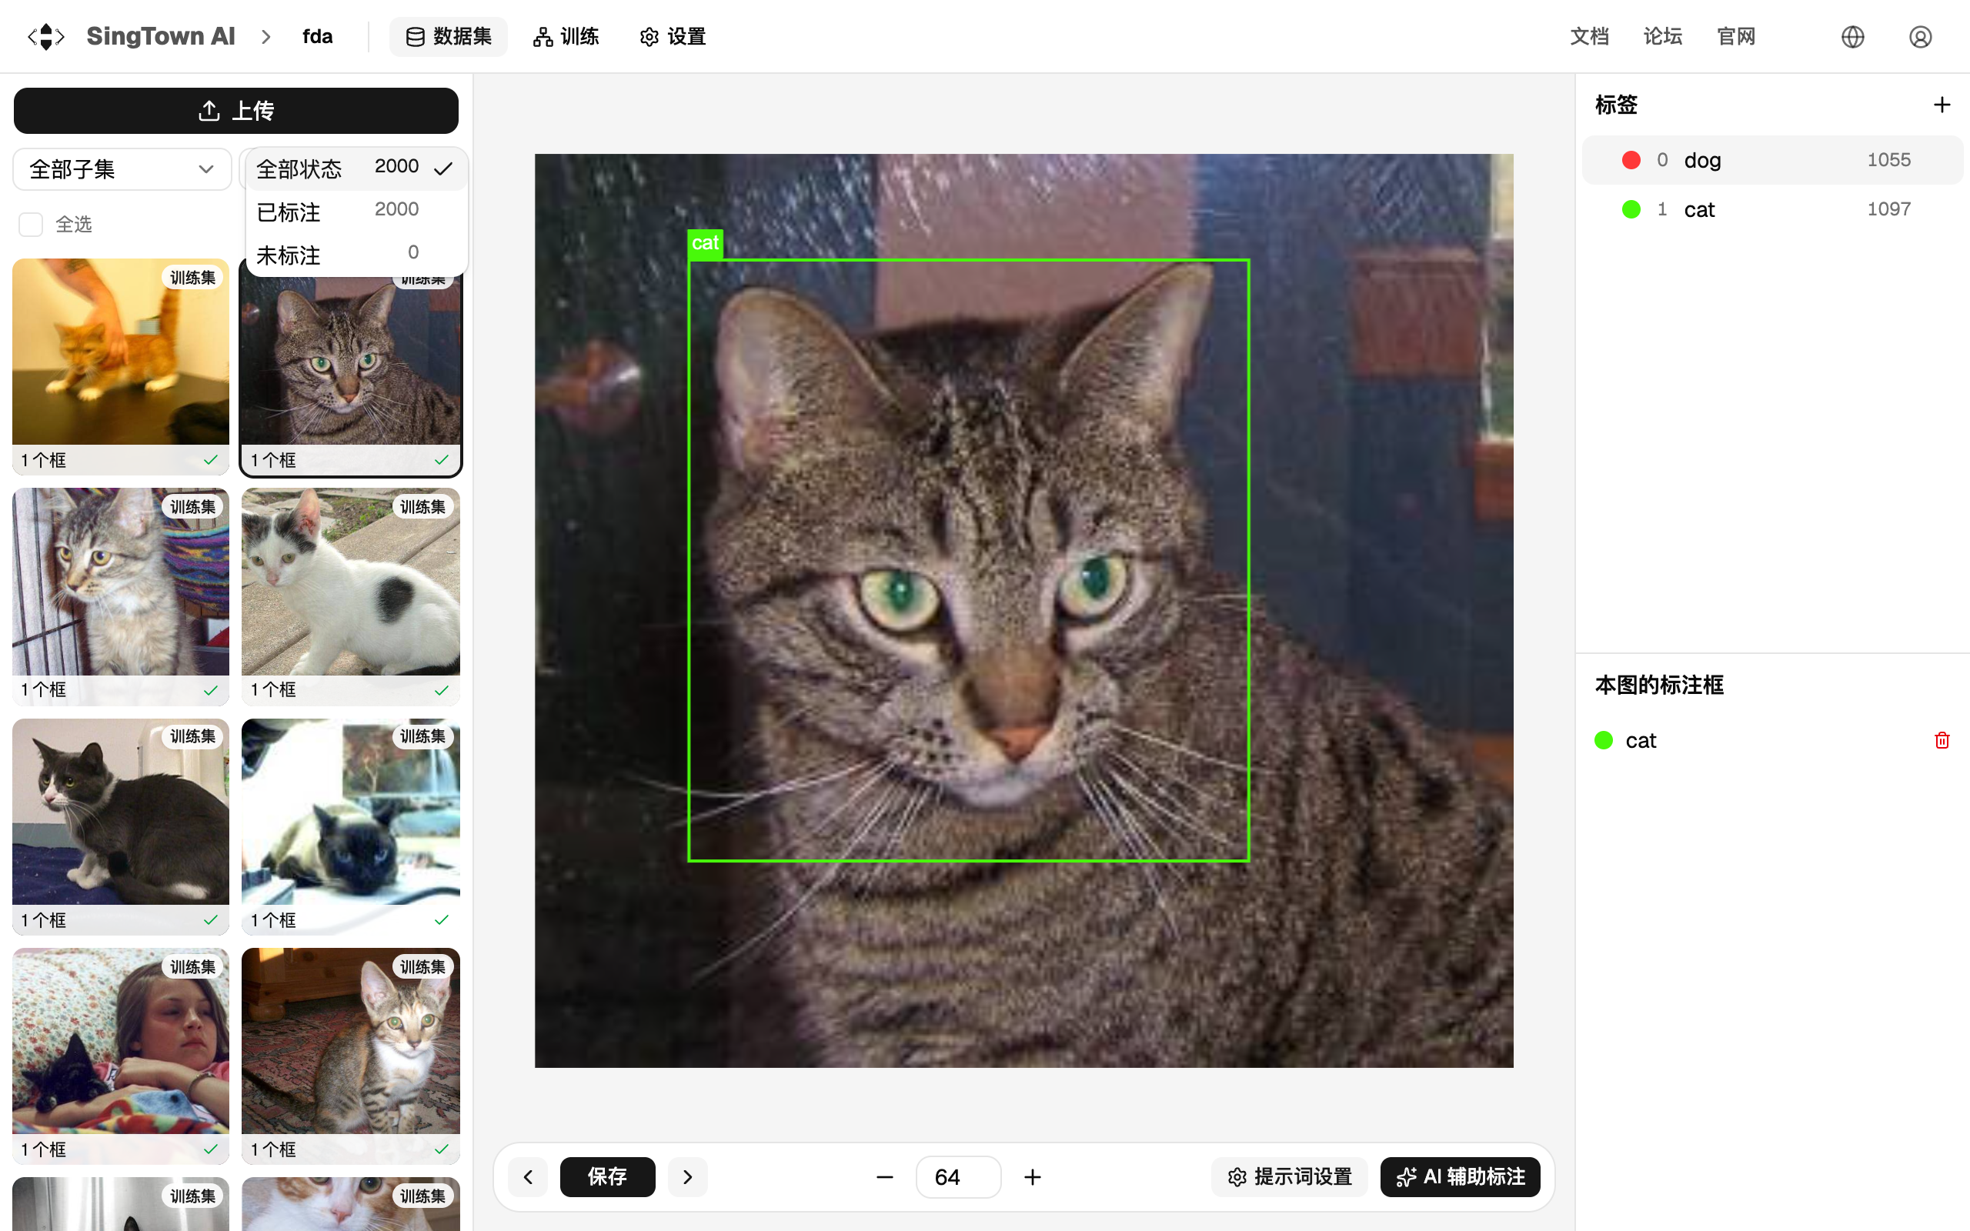The width and height of the screenshot is (1970, 1231).
Task: Expand the 全部子集 subset dropdown
Action: (122, 169)
